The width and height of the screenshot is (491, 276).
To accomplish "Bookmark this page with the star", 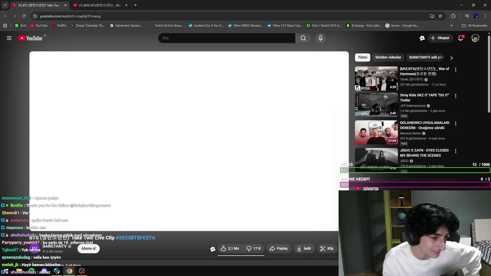I will pos(440,16).
